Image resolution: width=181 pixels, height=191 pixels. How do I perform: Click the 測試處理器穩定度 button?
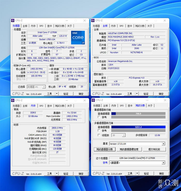click(129, 149)
